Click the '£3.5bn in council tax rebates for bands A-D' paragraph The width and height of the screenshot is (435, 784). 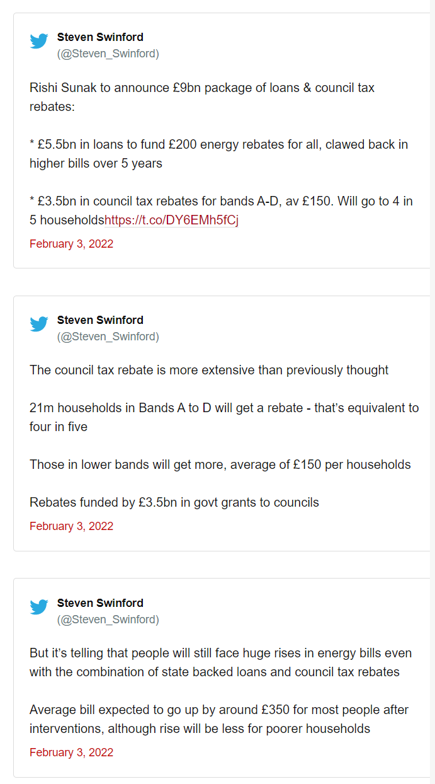pos(221,211)
